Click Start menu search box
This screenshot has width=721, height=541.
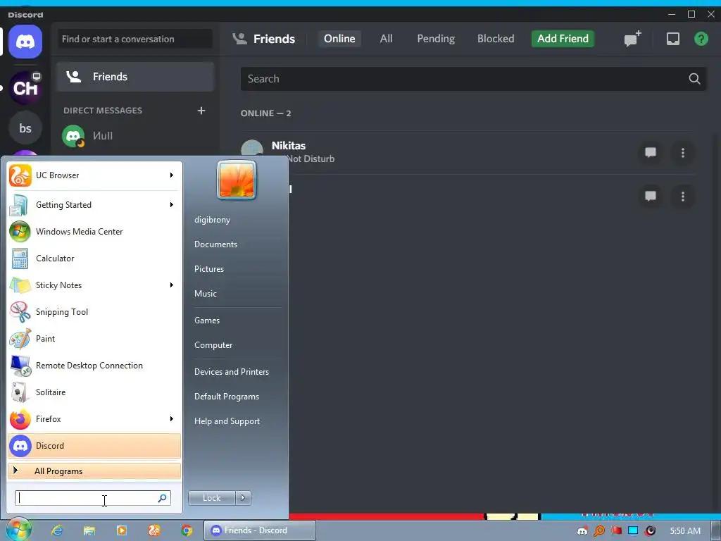[93, 498]
